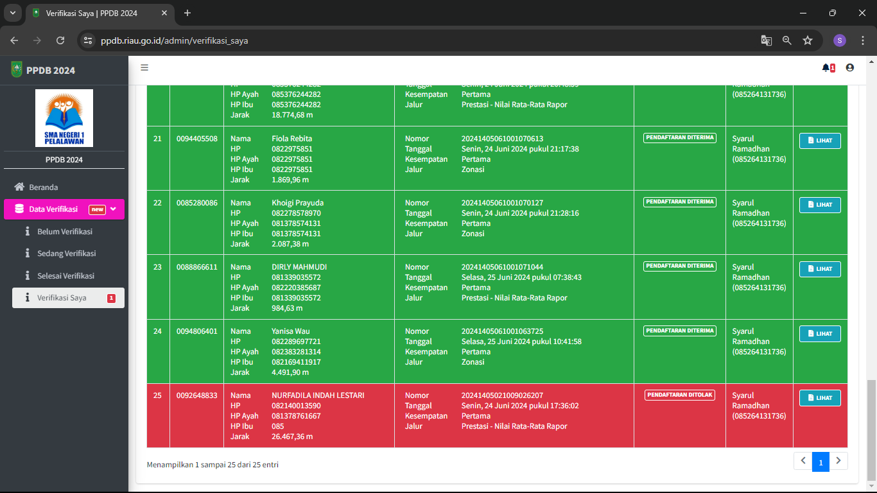Open Belum Verifikasi menu item

64,231
